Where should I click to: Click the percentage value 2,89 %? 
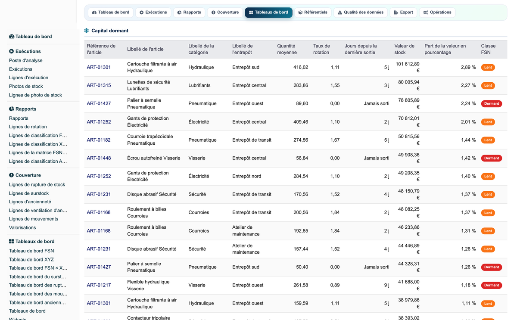468,67
